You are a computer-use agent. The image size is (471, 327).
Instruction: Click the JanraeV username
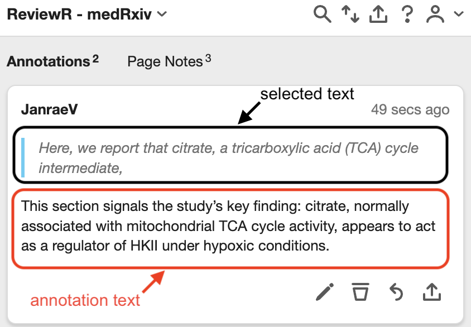(49, 109)
